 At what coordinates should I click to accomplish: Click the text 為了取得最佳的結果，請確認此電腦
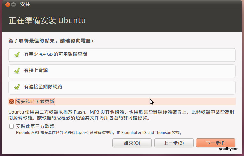pyautogui.click(x=51, y=41)
